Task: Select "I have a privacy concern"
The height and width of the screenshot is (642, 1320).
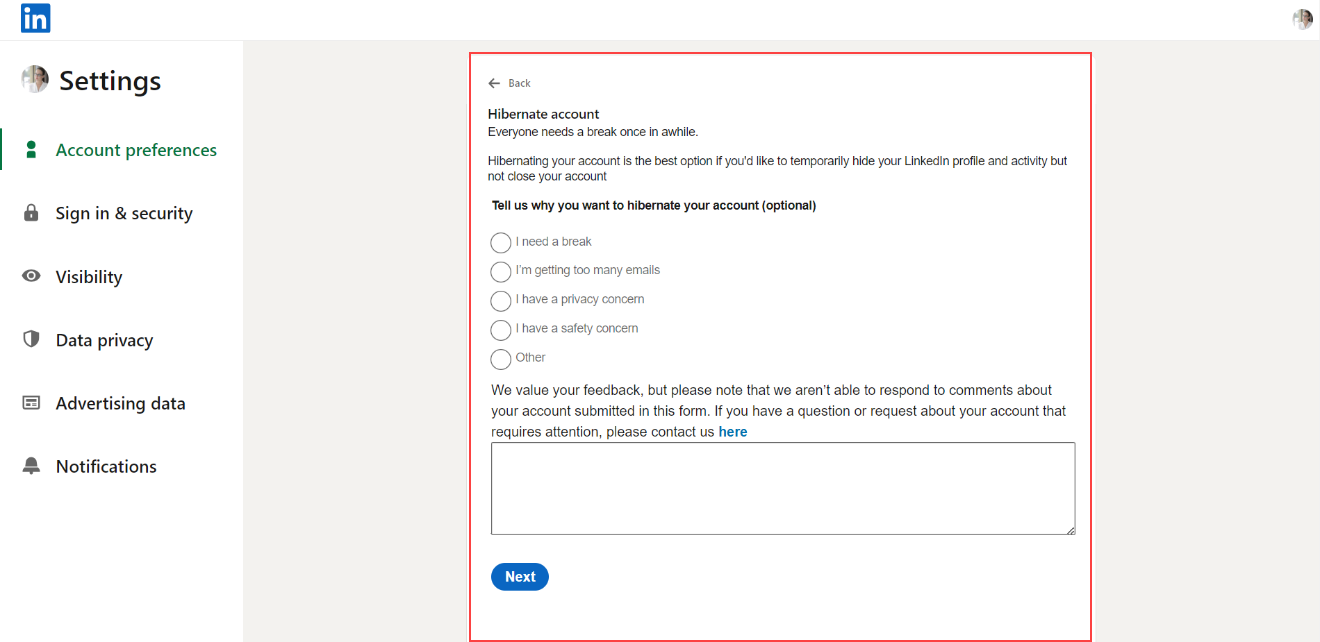Action: click(500, 301)
